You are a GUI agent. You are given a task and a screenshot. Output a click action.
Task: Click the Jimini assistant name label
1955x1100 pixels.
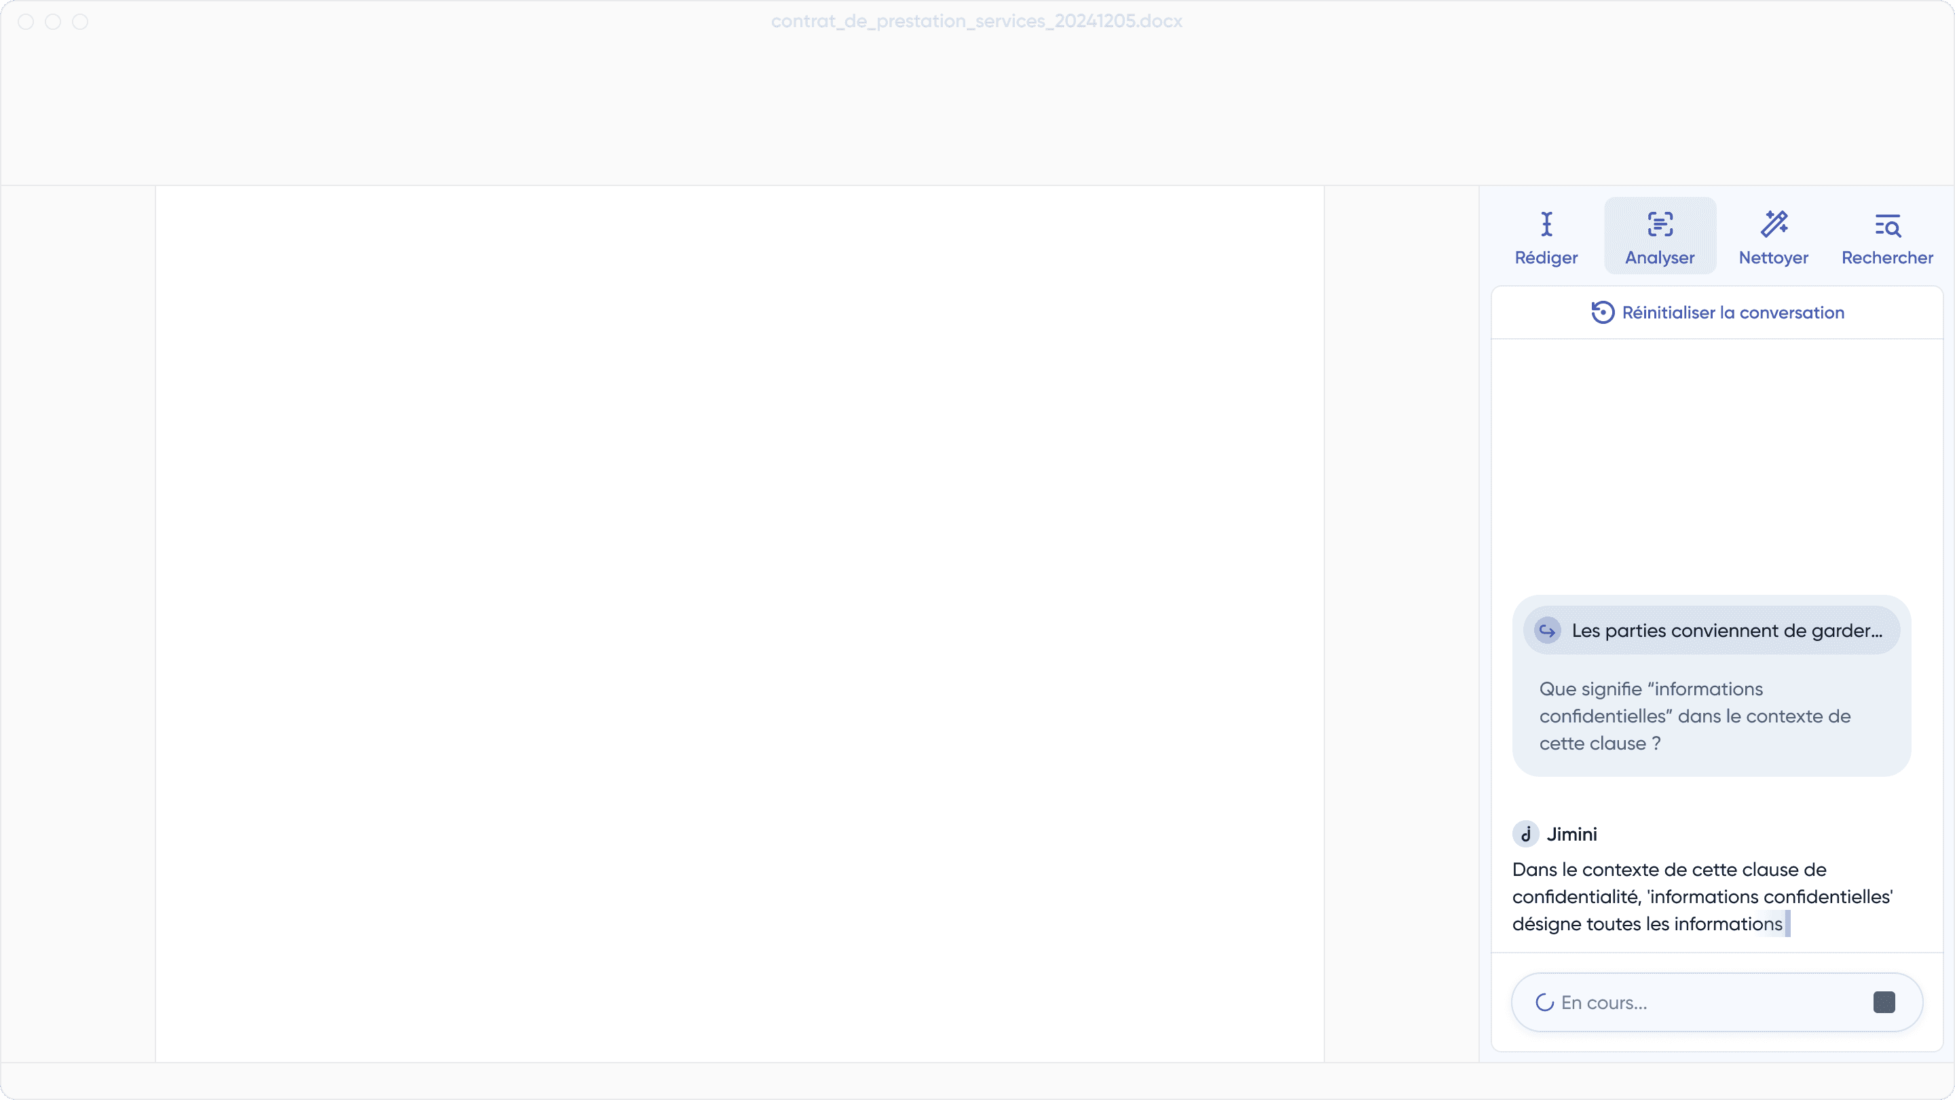1571,835
